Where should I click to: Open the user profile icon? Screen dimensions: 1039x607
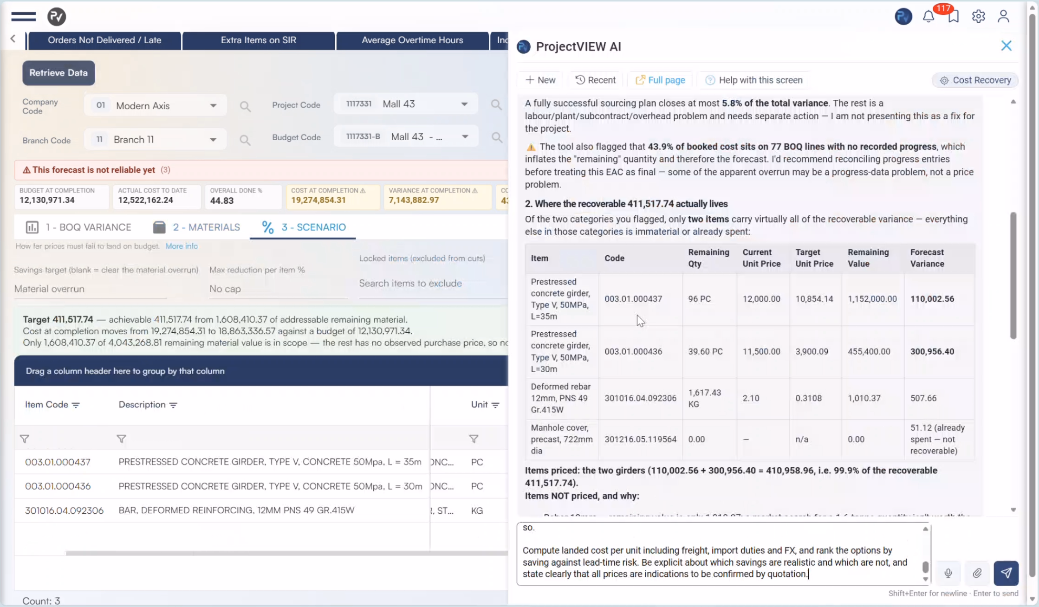(x=1003, y=17)
